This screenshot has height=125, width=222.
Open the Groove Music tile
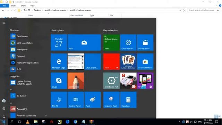pyautogui.click(x=128, y=42)
